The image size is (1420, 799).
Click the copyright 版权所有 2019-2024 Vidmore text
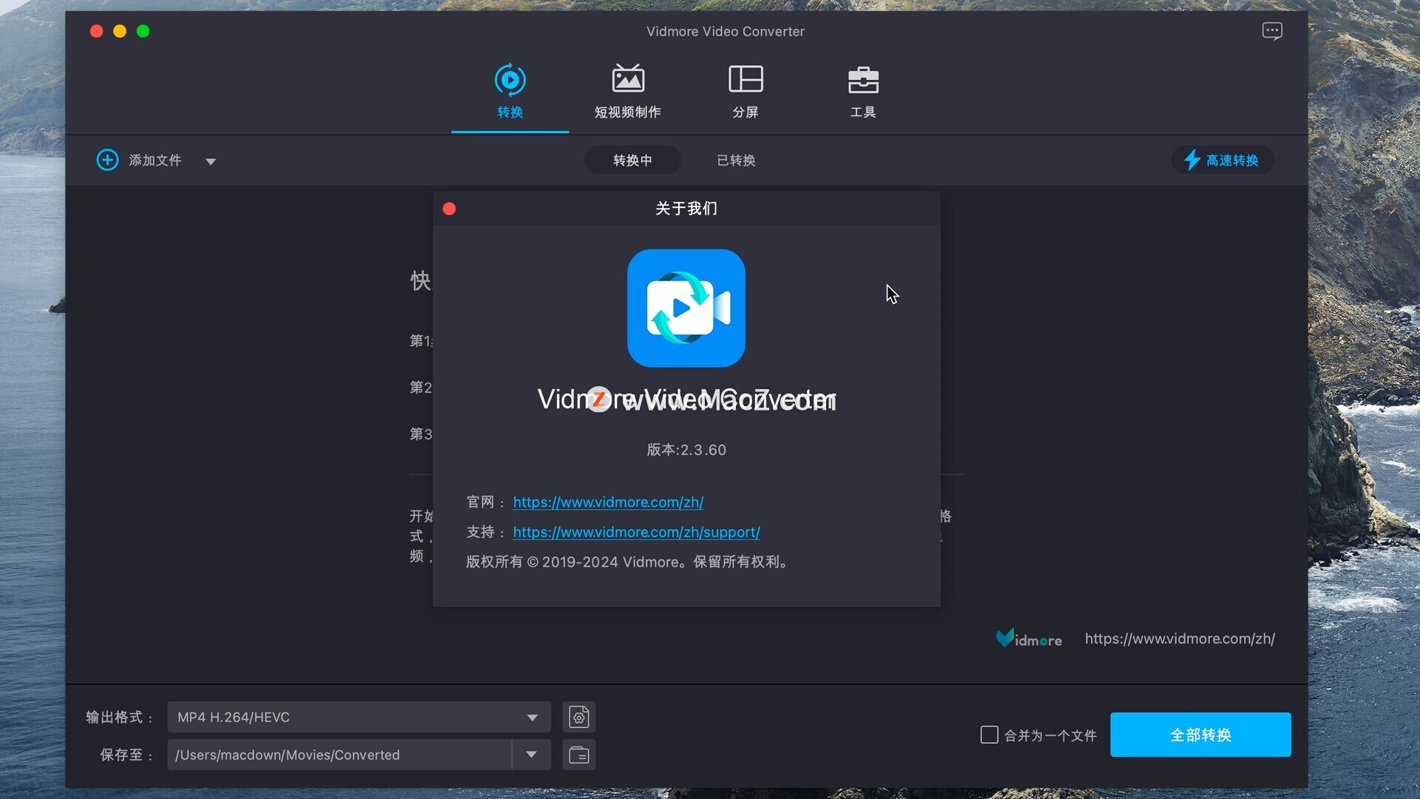[x=627, y=562]
